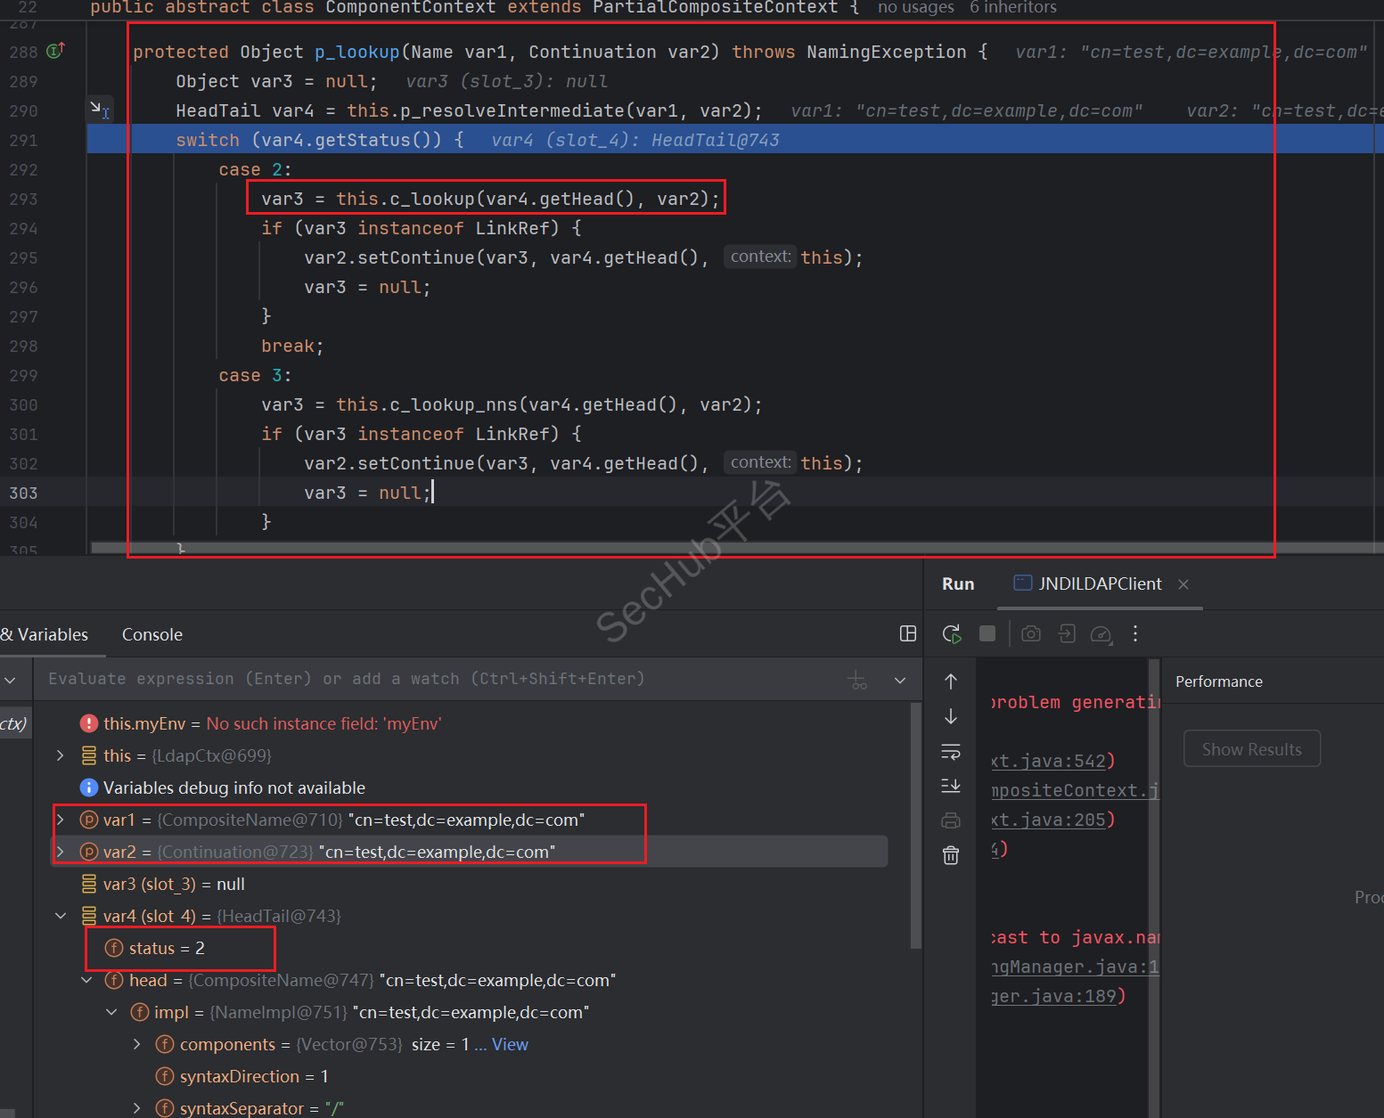Focus the Evaluate expression input field
Image resolution: width=1384 pixels, height=1118 pixels.
pos(428,679)
